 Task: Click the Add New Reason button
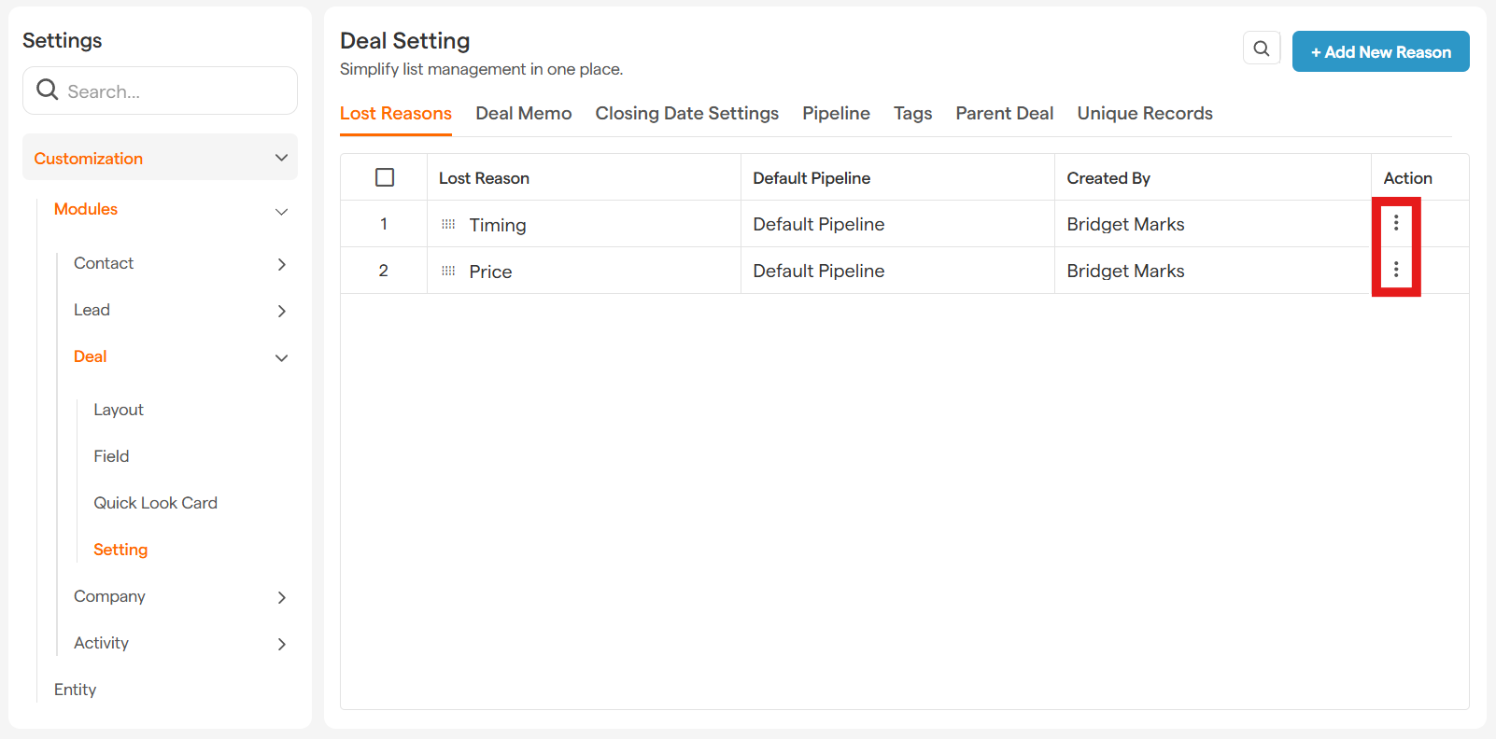[x=1380, y=52]
